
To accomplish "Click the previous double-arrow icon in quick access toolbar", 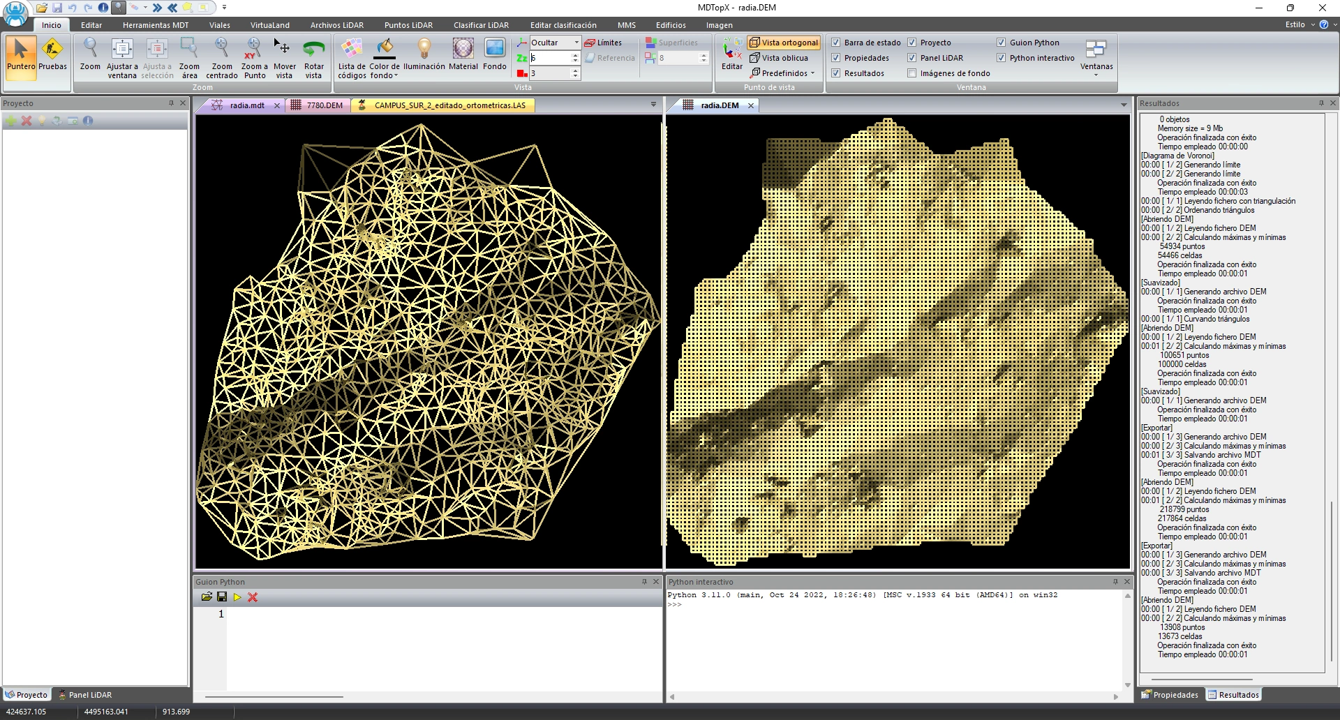I will [x=172, y=8].
